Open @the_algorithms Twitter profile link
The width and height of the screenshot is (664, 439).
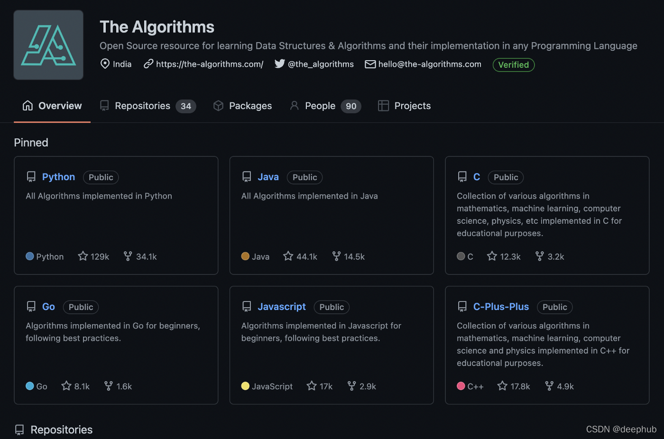pos(321,64)
